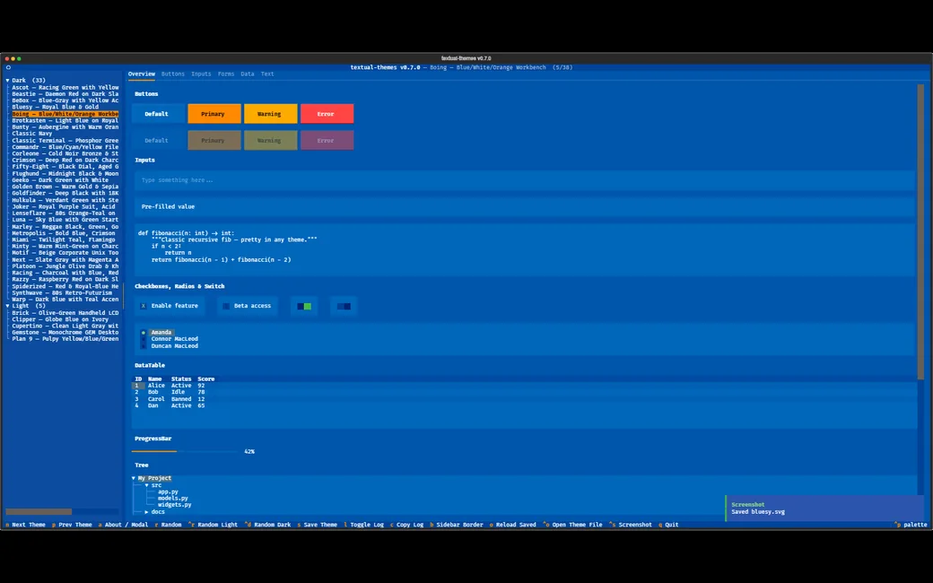The height and width of the screenshot is (583, 933).
Task: Select the Ascot theme in the sidebar
Action: [65, 88]
